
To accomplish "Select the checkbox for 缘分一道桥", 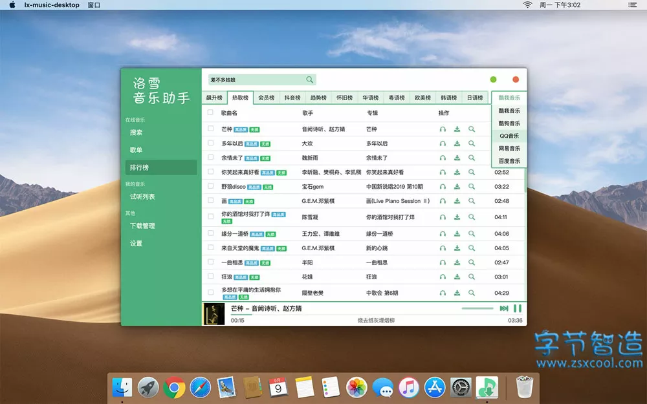I will coord(210,233).
